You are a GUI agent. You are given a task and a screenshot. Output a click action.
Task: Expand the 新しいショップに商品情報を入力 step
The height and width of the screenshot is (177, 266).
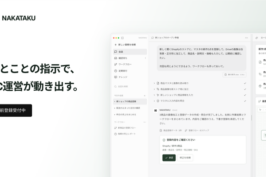[x=154, y=95]
